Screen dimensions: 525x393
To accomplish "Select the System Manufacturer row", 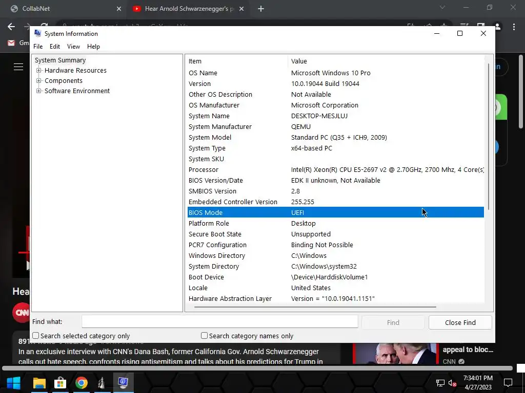I will 336,127.
